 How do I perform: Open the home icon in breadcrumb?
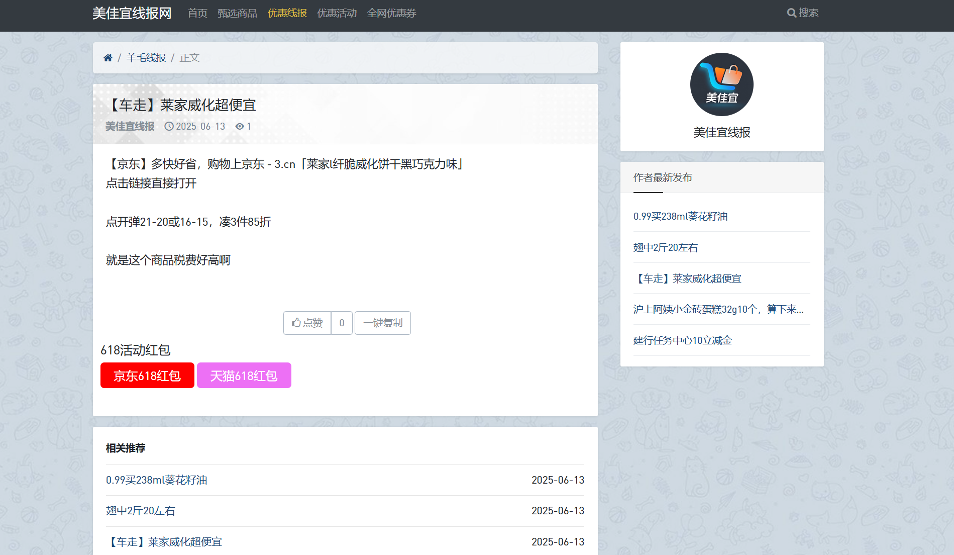108,58
